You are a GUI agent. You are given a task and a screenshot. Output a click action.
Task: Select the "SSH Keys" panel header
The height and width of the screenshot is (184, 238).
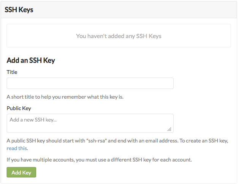click(19, 10)
